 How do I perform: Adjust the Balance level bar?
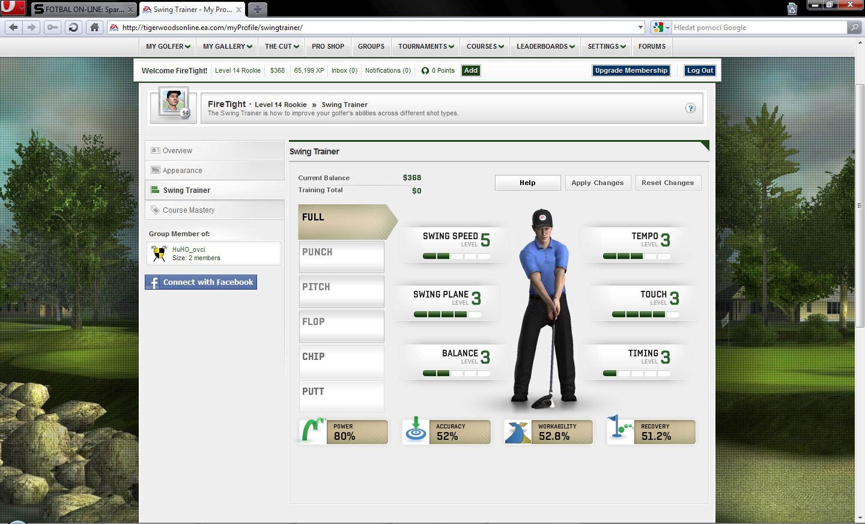point(457,373)
